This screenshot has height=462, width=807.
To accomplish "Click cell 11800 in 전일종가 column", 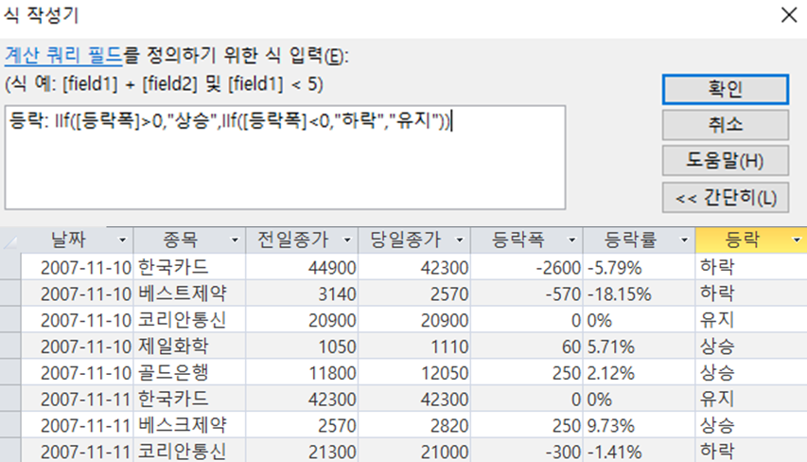I will coord(302,372).
